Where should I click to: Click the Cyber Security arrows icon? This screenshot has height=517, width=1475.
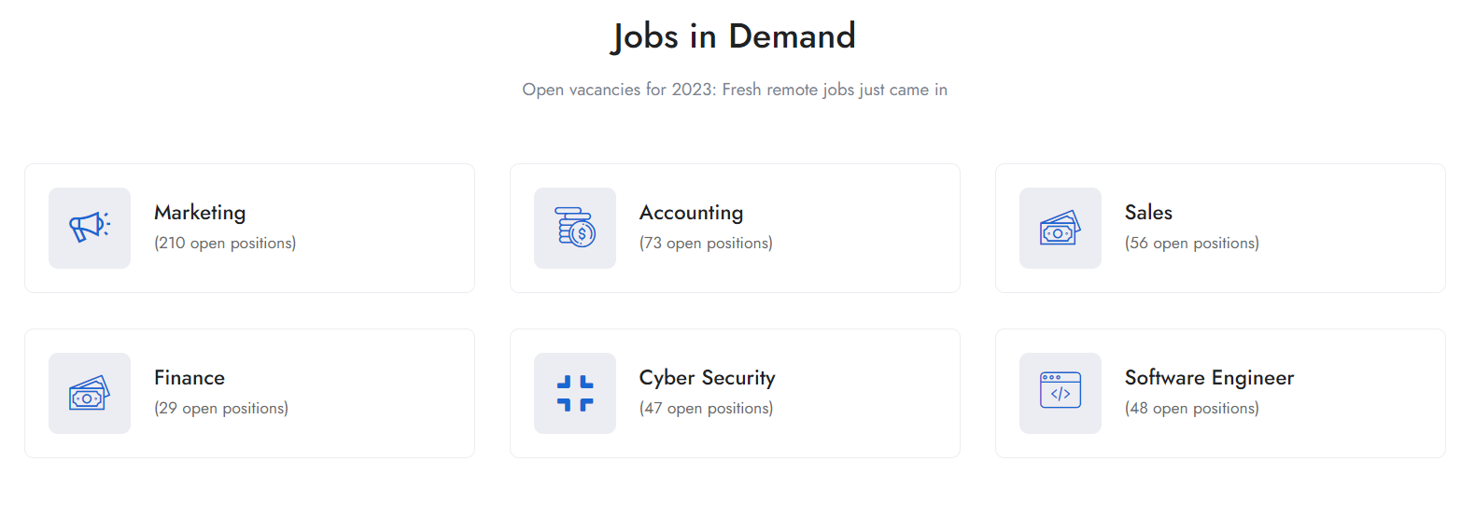click(x=575, y=393)
